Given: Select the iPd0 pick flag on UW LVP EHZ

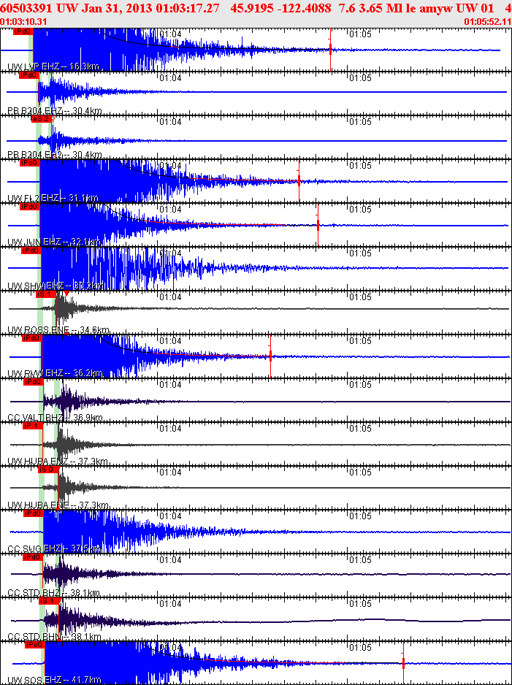Looking at the screenshot, I should (23, 31).
